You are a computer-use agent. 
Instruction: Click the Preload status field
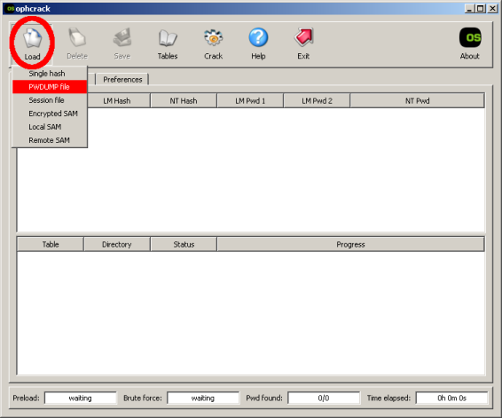(81, 398)
